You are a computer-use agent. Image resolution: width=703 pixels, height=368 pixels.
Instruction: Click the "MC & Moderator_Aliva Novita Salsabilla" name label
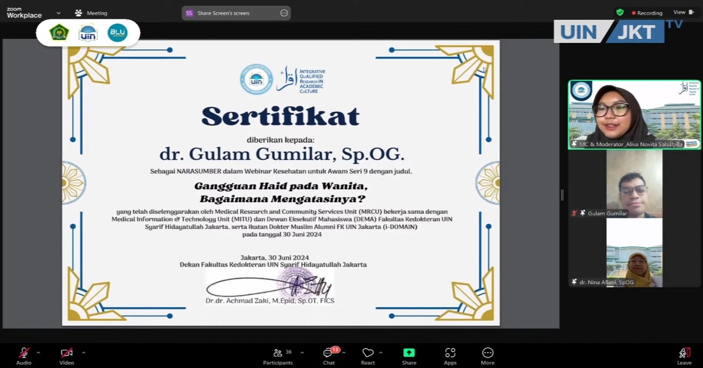coord(631,144)
